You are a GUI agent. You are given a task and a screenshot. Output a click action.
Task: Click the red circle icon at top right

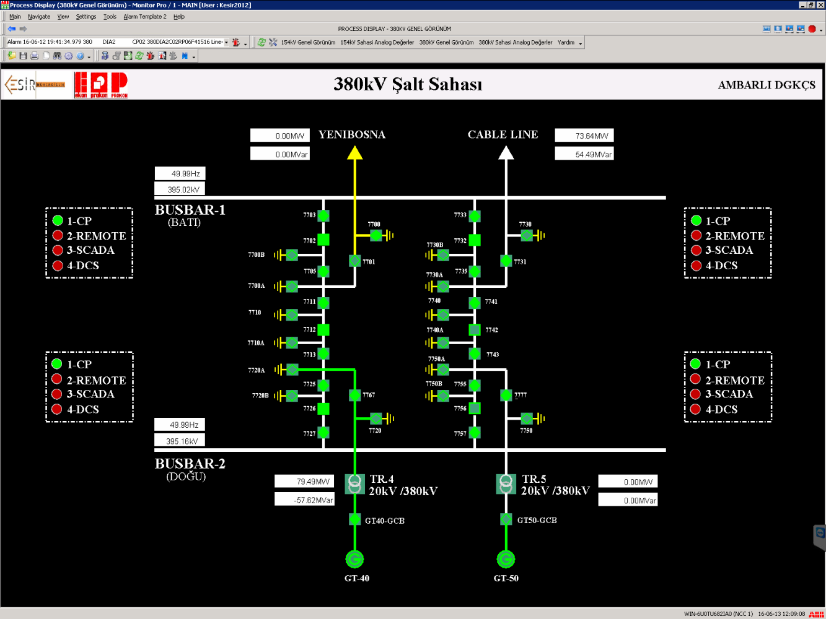point(812,28)
